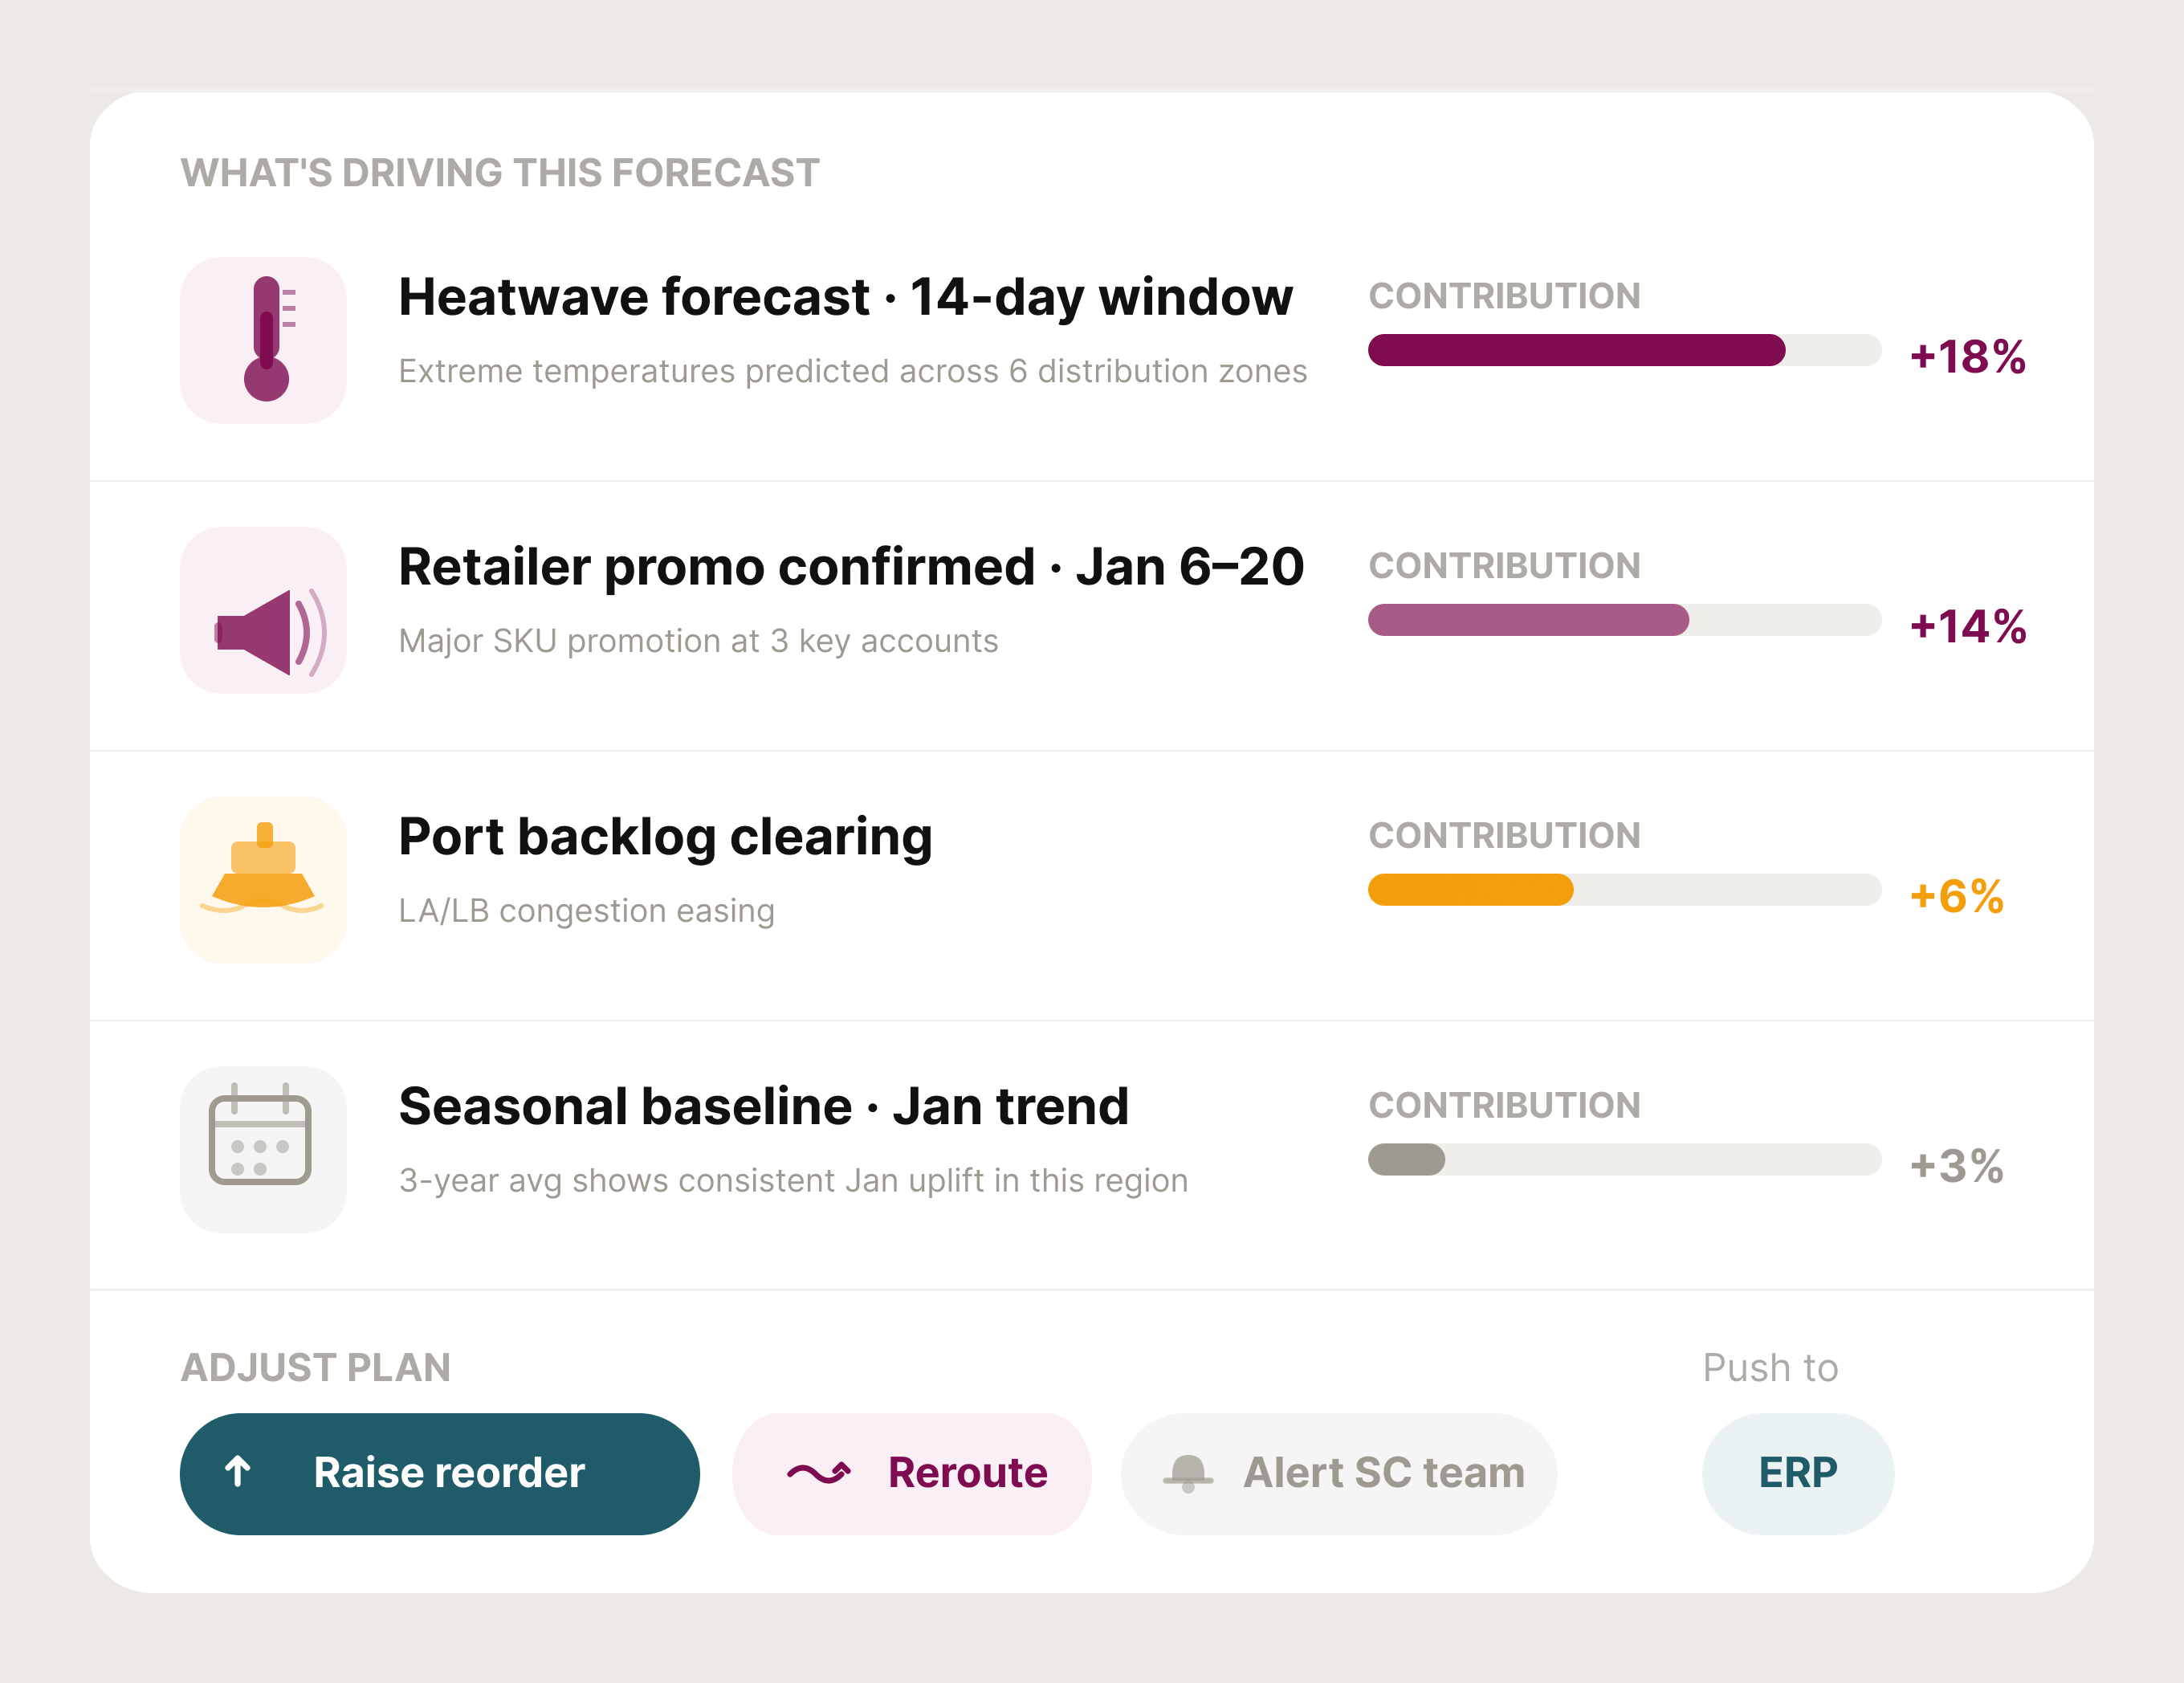2184x1683 pixels.
Task: Open Retailer promo confirmed Jan 6–20 row
Action: coord(850,568)
